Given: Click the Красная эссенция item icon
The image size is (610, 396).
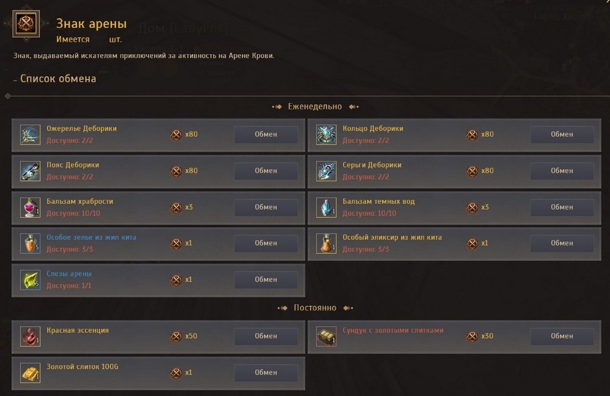Looking at the screenshot, I should 30,336.
